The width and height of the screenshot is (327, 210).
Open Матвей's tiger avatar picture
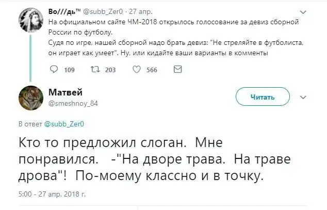(30, 97)
